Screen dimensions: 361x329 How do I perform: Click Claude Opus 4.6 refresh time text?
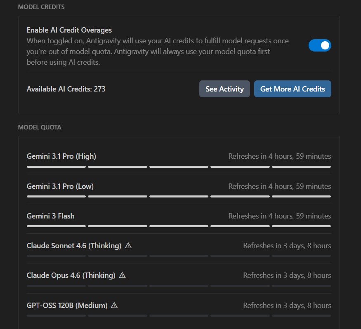tap(287, 275)
